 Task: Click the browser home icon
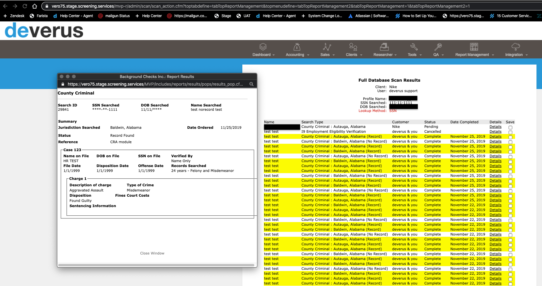click(x=35, y=6)
